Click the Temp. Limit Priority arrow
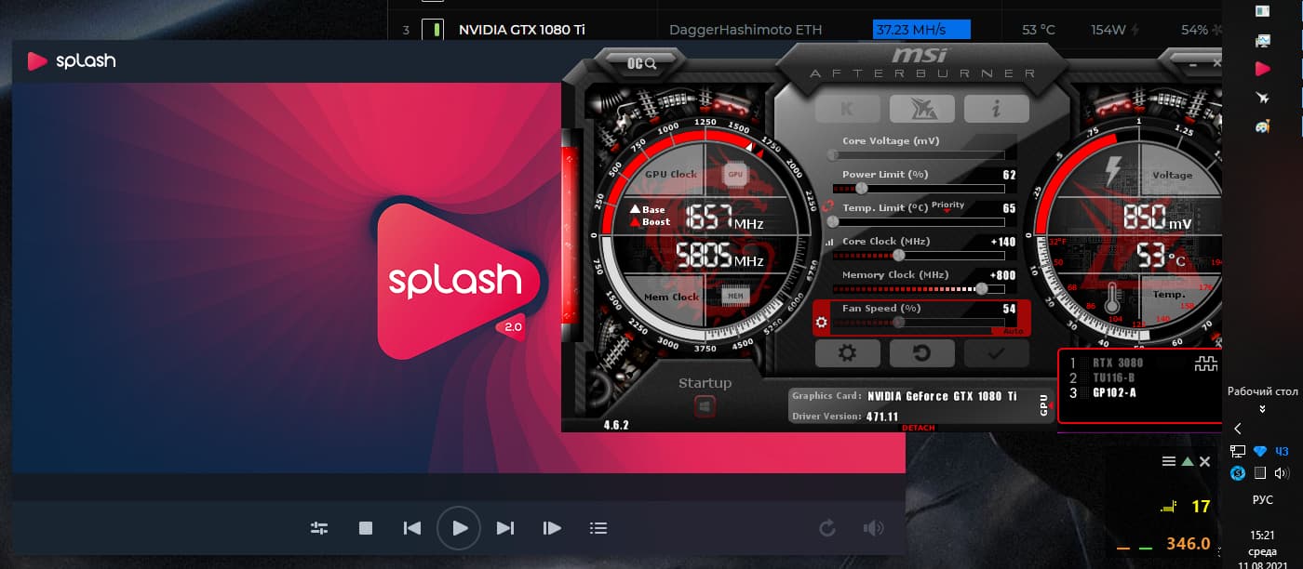This screenshot has width=1303, height=569. pyautogui.click(x=947, y=211)
